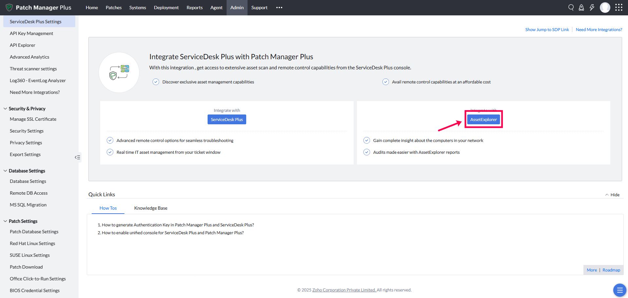
Task: Open BIOS Credential Settings
Action: (35, 290)
